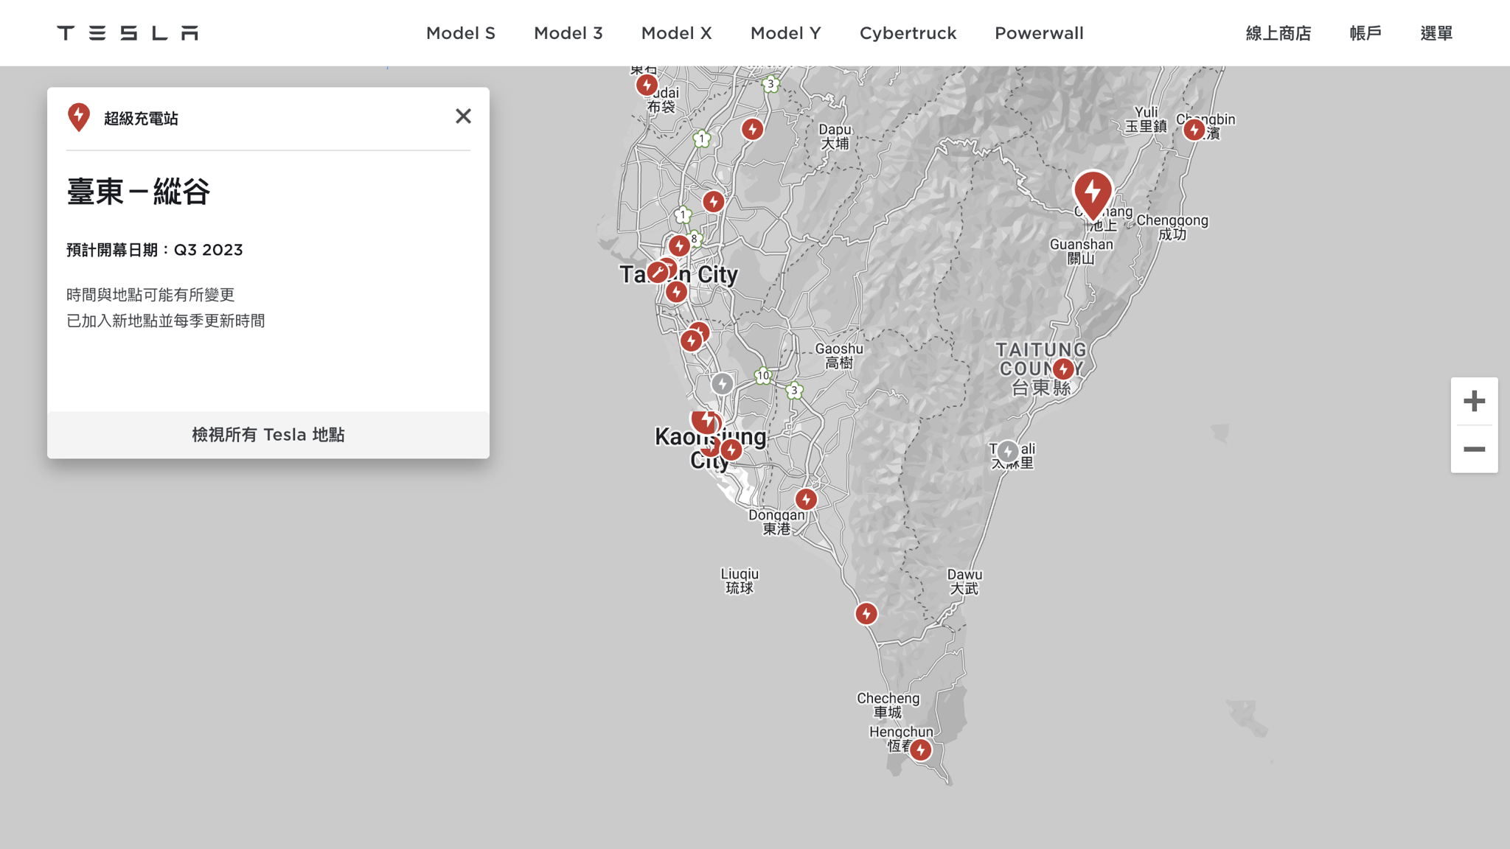The width and height of the screenshot is (1510, 849).
Task: Select supercharger marker near Hengchun
Action: pyautogui.click(x=920, y=750)
